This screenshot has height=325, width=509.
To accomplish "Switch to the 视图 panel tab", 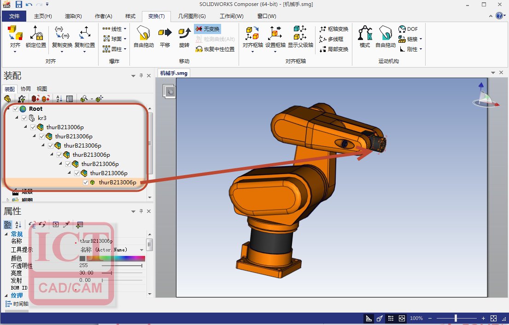I will 41,89.
